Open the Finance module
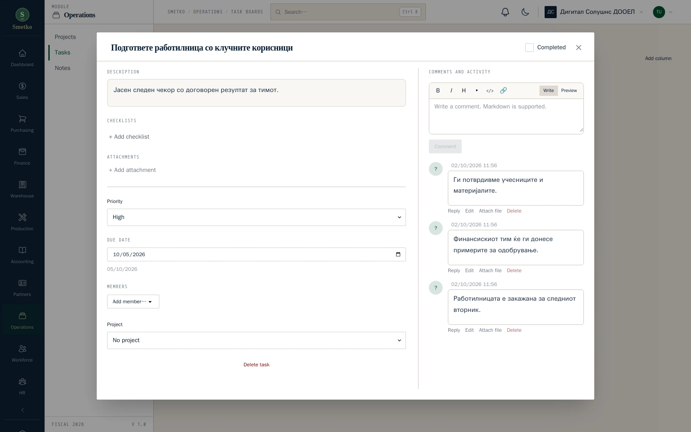The image size is (691, 432). (22, 156)
